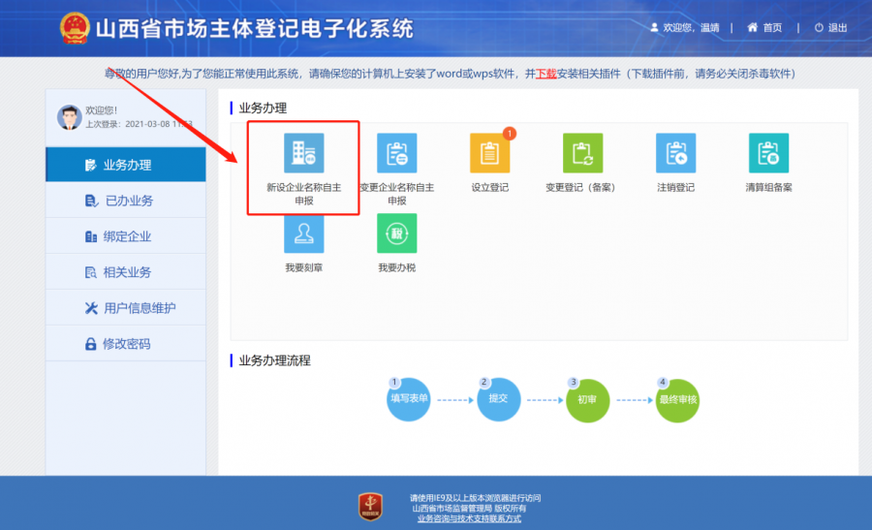
Task: Select 业务办理 in the sidebar
Action: coord(126,165)
